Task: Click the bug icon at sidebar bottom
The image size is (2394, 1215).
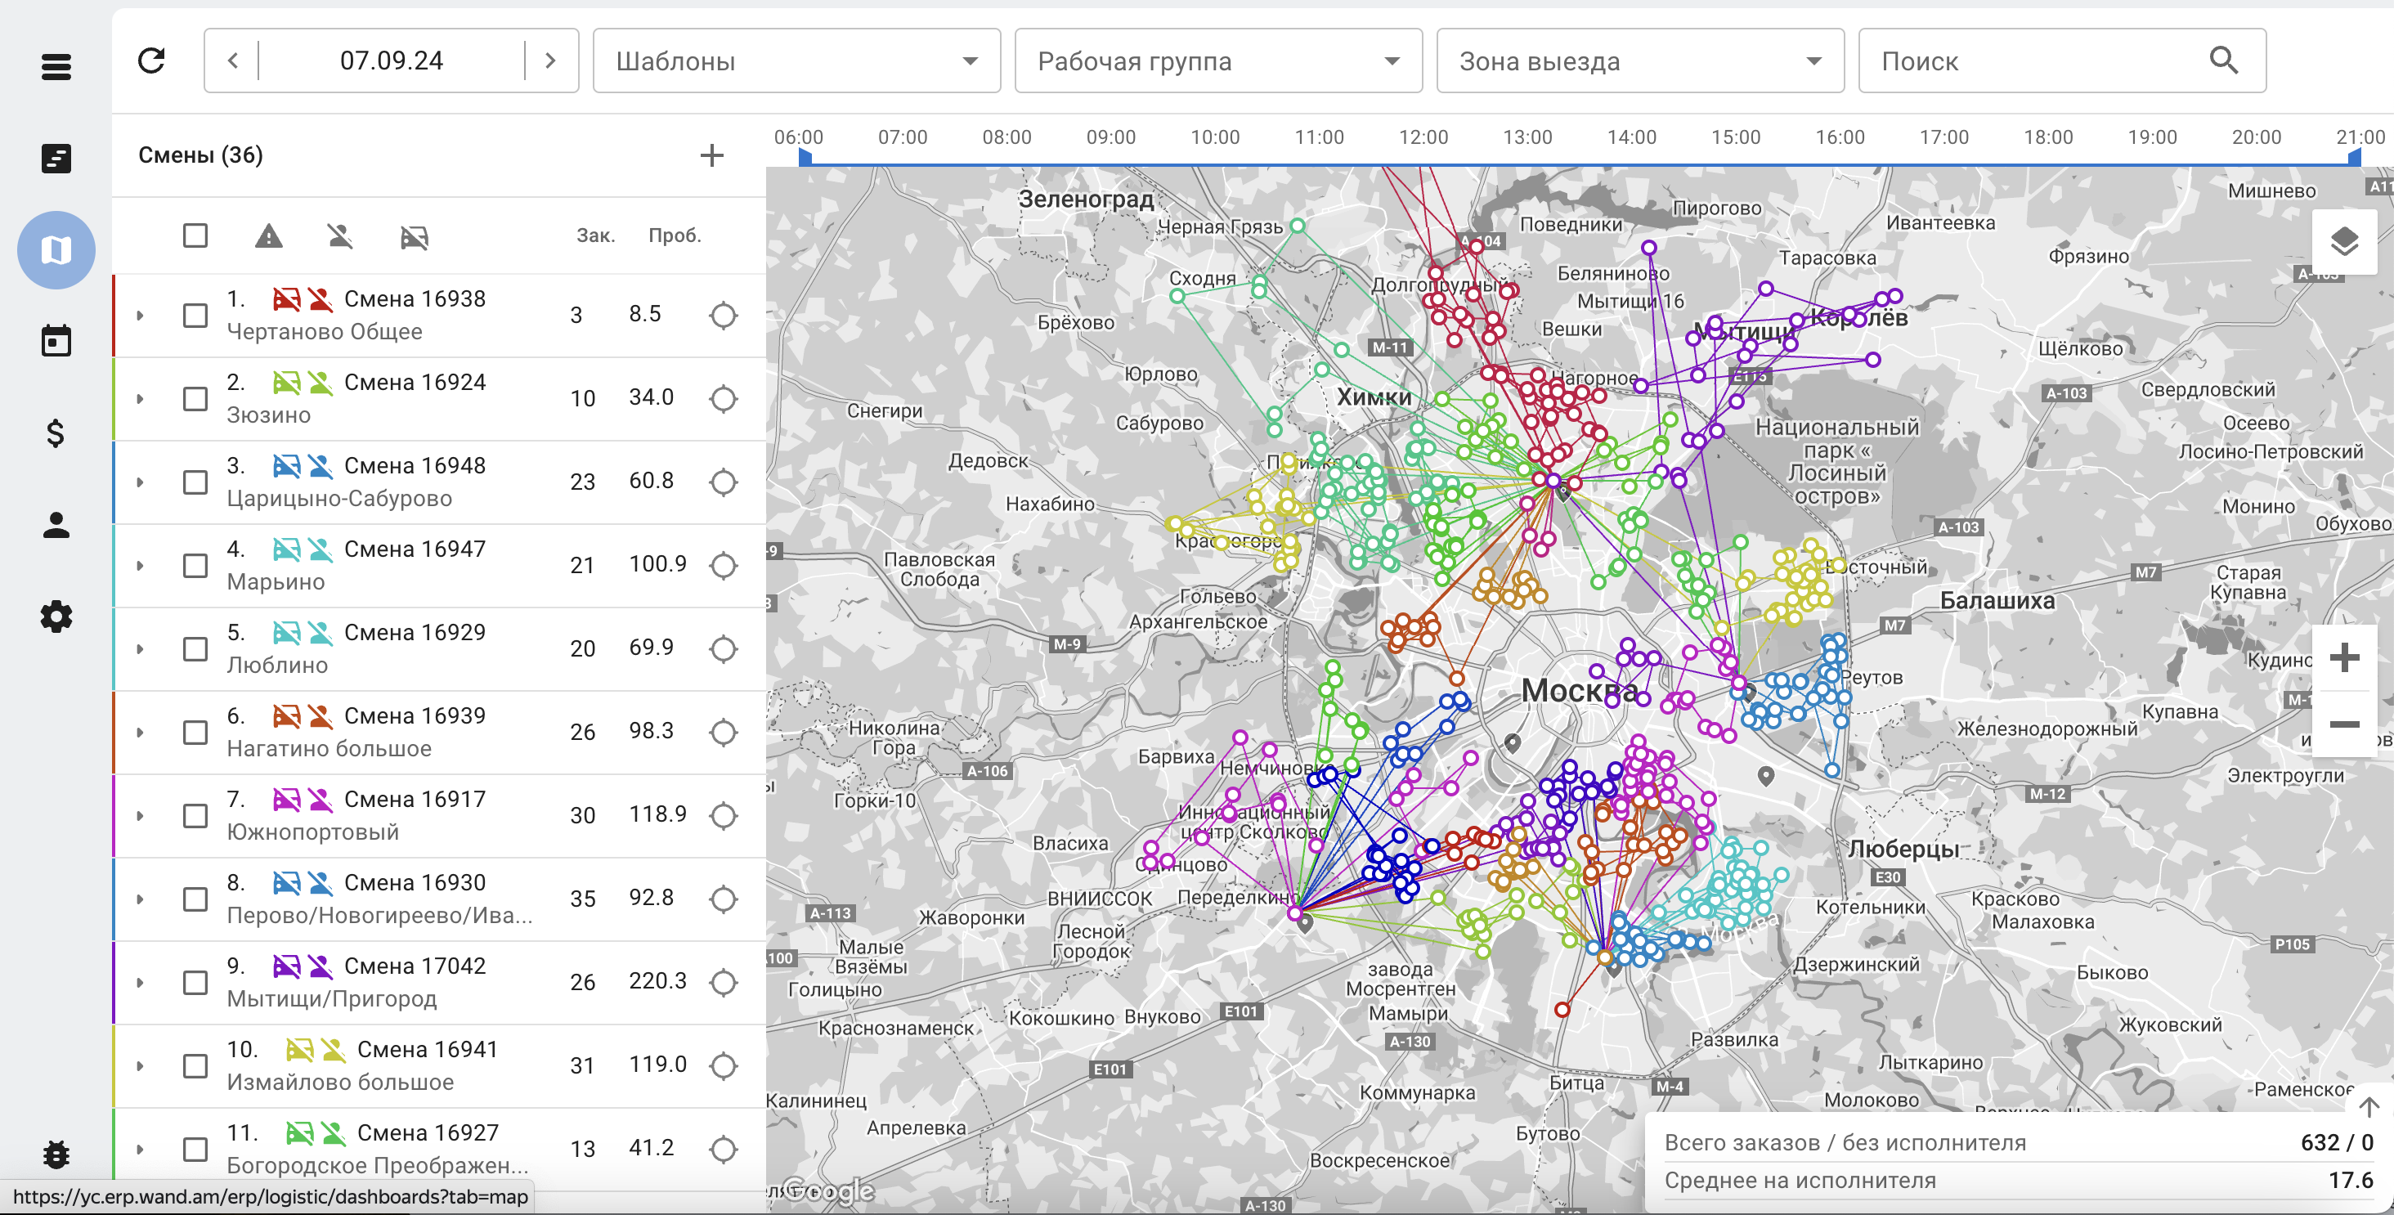Action: click(x=56, y=1154)
